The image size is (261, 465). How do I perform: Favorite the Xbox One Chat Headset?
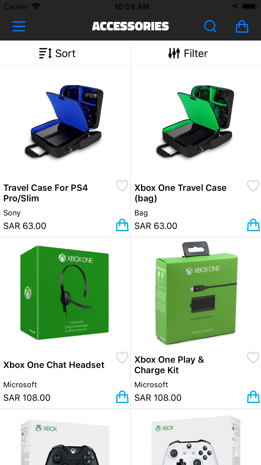pos(122,358)
